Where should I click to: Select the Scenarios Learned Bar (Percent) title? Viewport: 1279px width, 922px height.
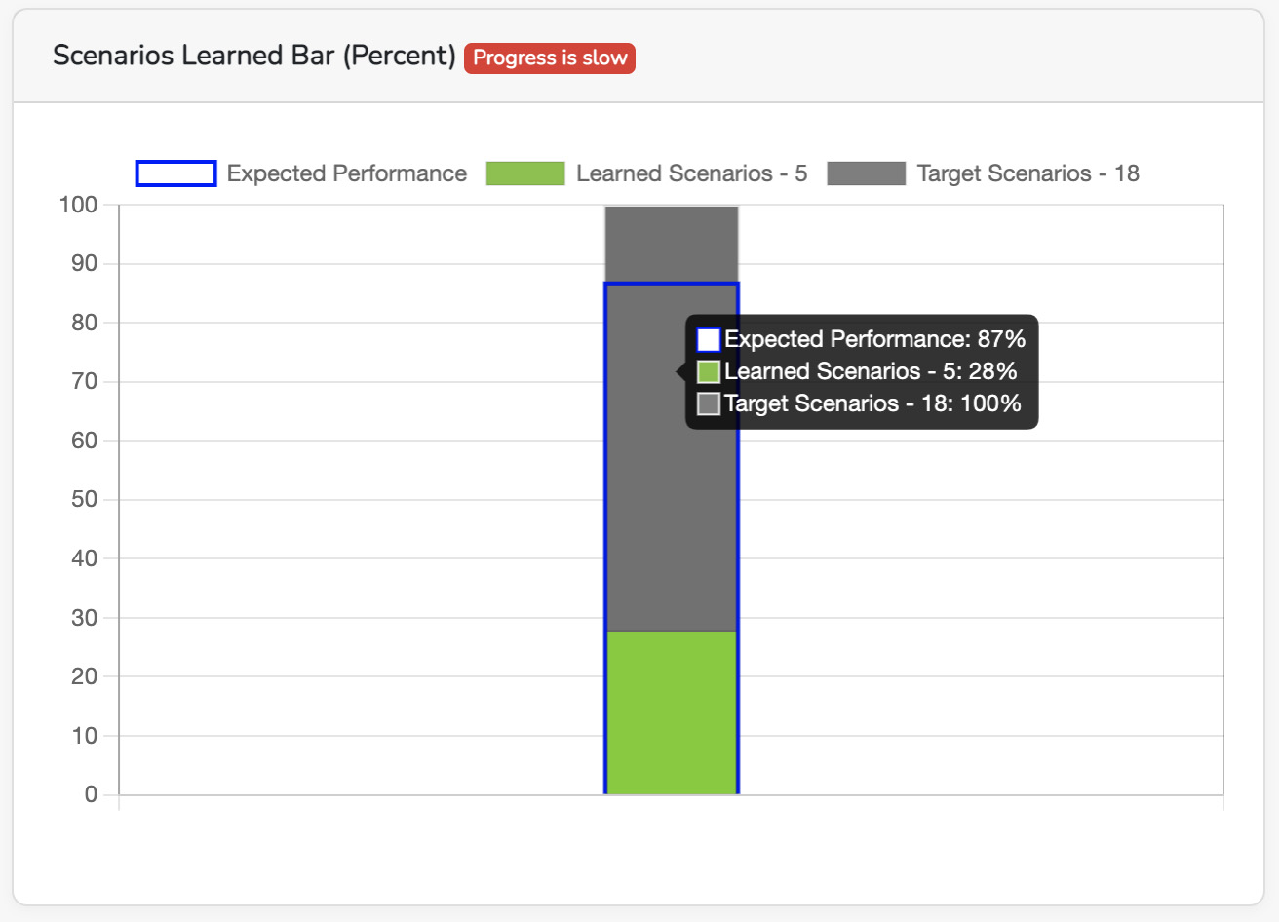pyautogui.click(x=253, y=56)
